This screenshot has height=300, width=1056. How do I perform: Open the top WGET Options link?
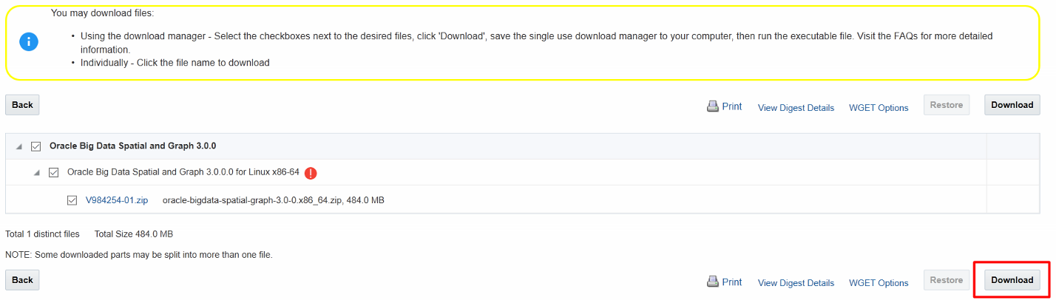(x=879, y=108)
